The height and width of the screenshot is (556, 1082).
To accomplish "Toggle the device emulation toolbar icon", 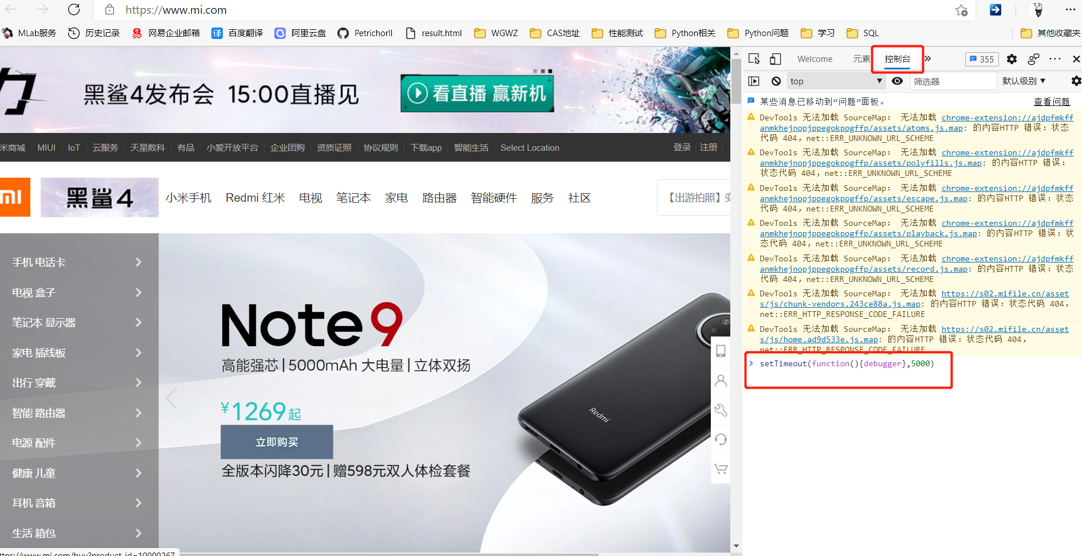I will point(775,59).
